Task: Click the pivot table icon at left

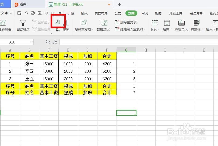Action: tap(3, 23)
